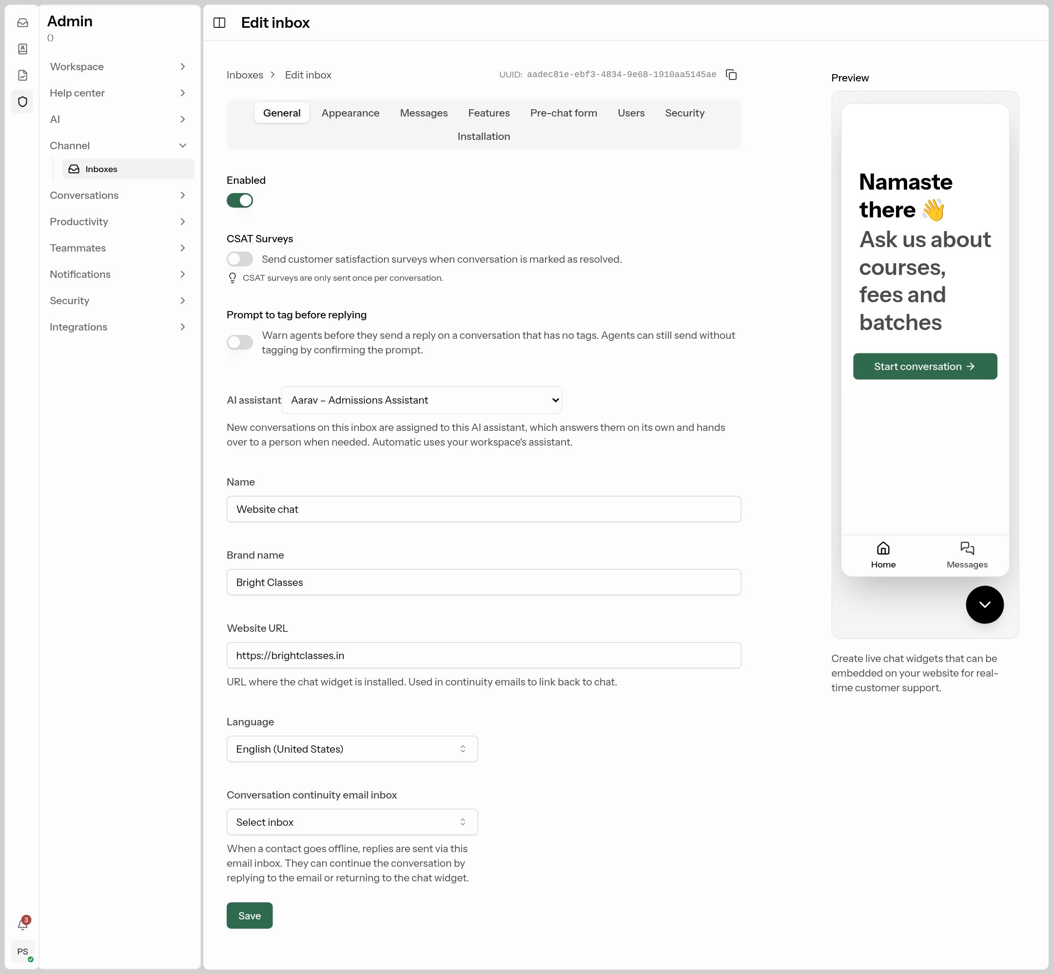Open the Security tab in inbox settings
The width and height of the screenshot is (1053, 974).
[684, 113]
